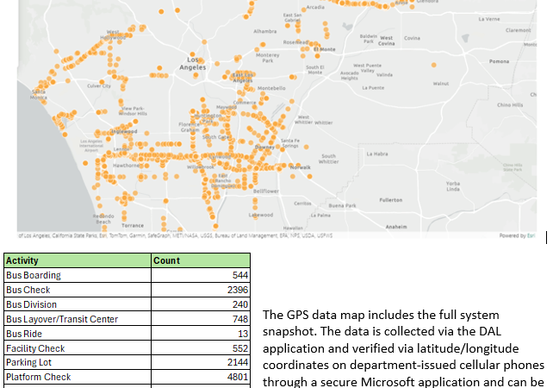Click the Anaheim city label on the map

pos(397,226)
